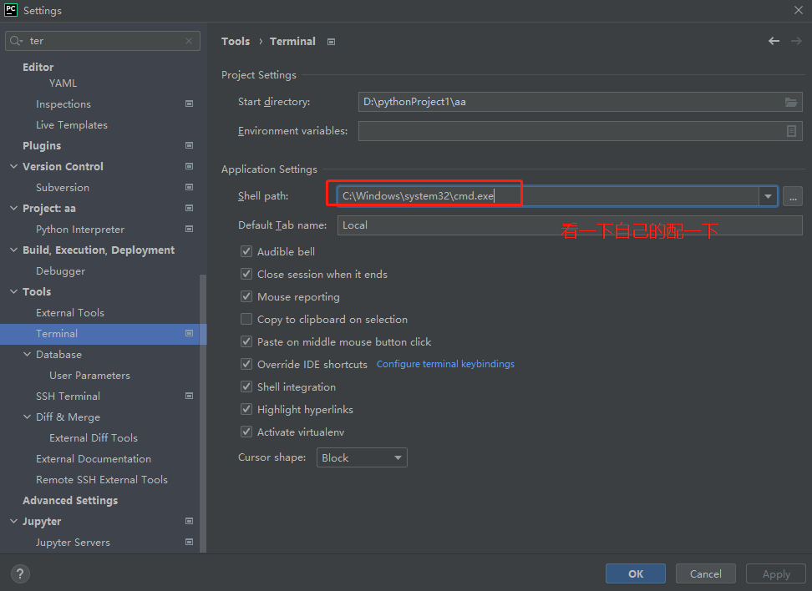This screenshot has width=812, height=591.
Task: Open Configure terminal keybindings link
Action: [445, 364]
